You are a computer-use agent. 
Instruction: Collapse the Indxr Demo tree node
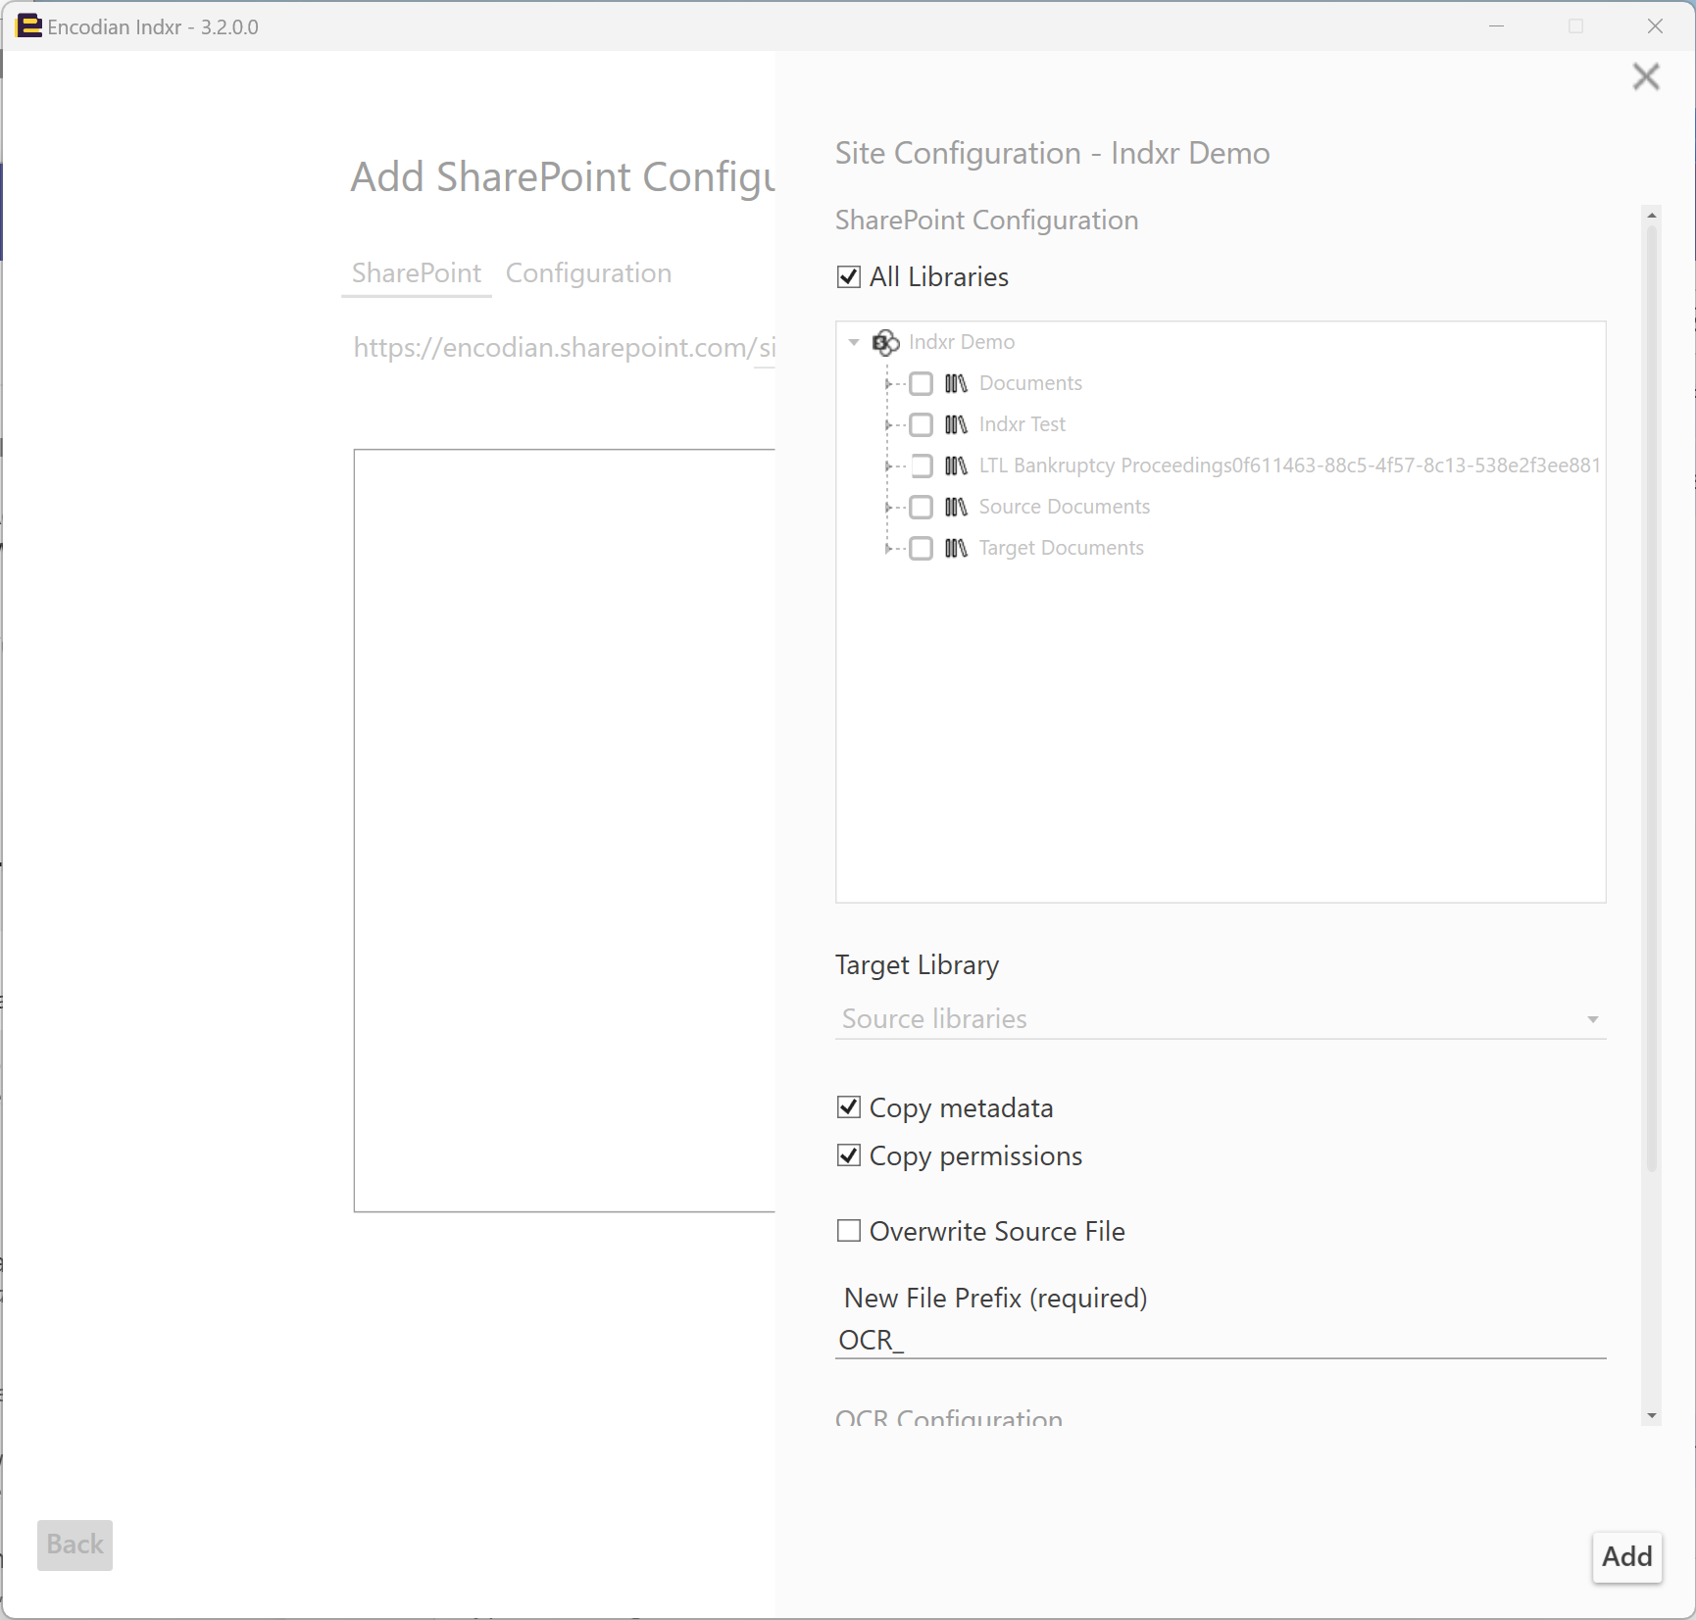coord(854,342)
